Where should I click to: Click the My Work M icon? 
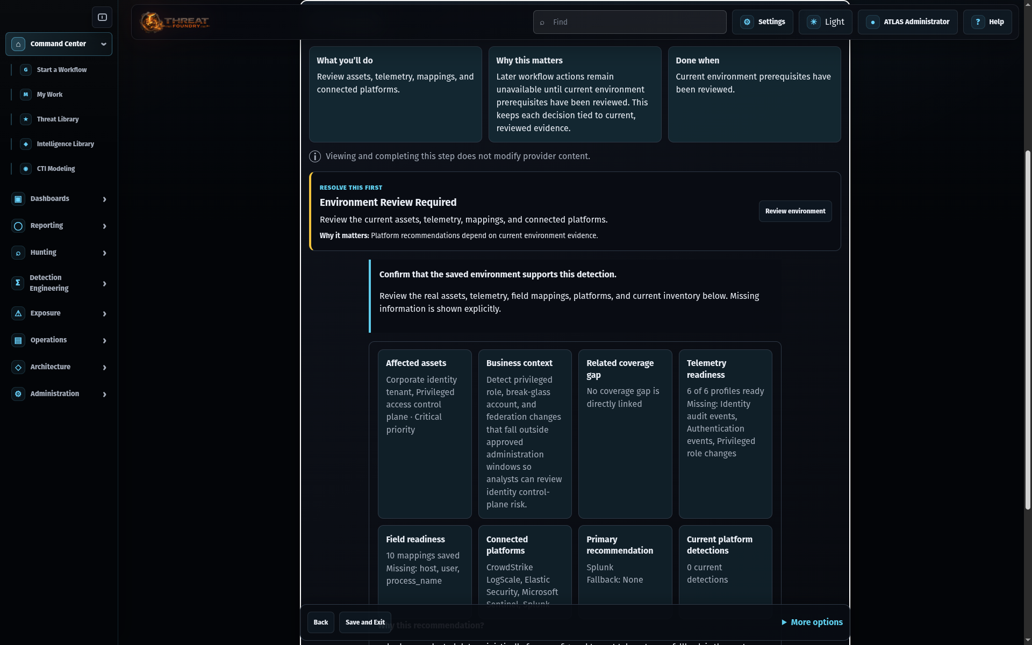pos(26,95)
